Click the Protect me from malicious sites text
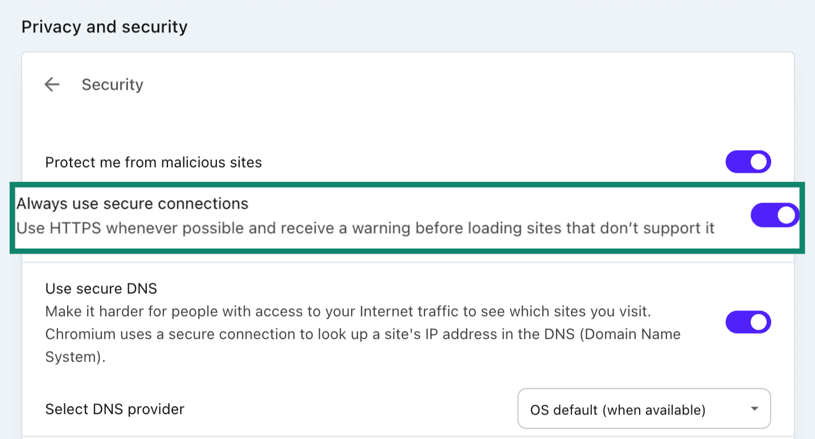The image size is (815, 439). [x=154, y=161]
